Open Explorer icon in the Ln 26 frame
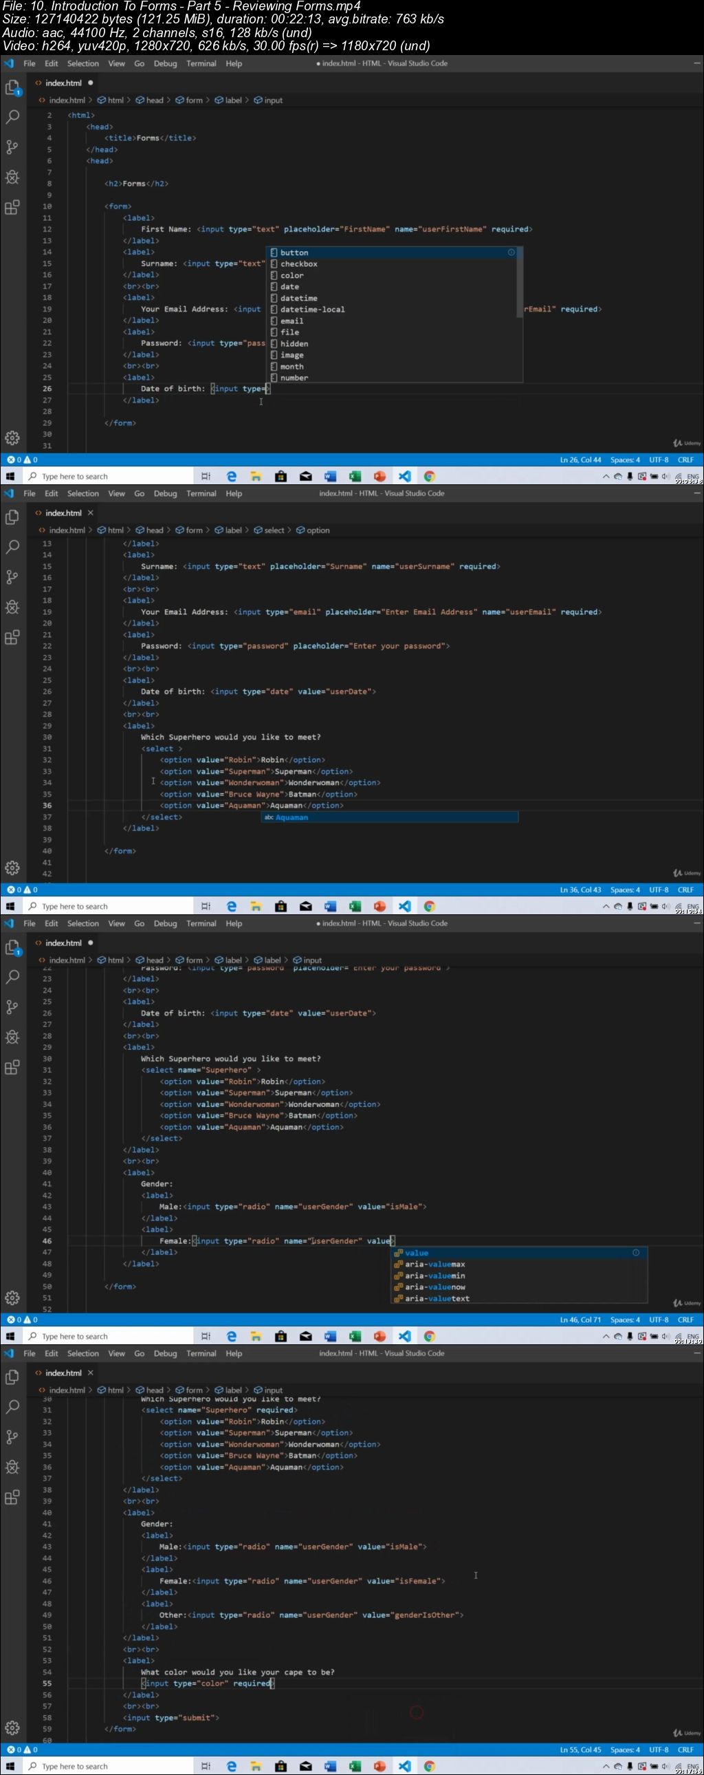This screenshot has height=1775, width=704. point(12,87)
